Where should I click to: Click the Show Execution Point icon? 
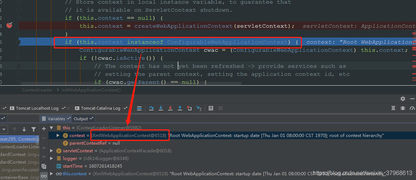click(139, 108)
